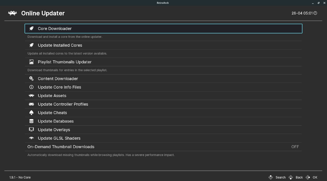327x181 pixels.
Task: Choose Update Assets
Action: 163,96
